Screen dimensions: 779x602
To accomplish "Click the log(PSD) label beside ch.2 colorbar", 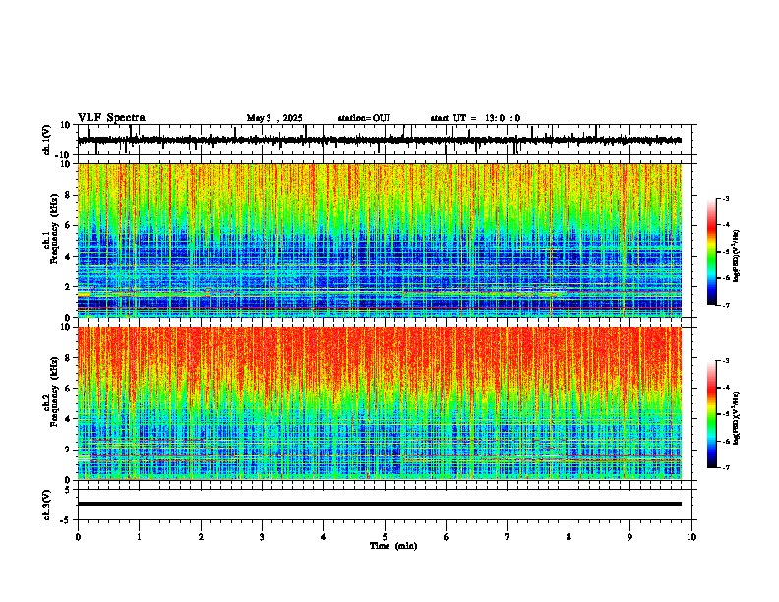I will [x=736, y=418].
